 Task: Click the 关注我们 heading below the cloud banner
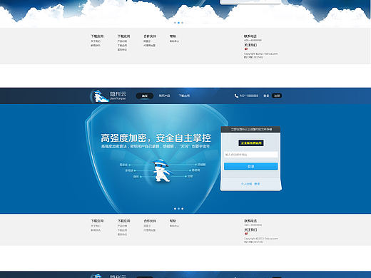coord(250,45)
